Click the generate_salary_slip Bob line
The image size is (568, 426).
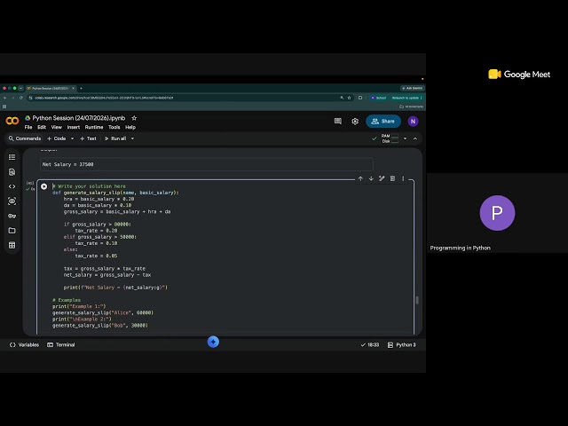point(100,326)
